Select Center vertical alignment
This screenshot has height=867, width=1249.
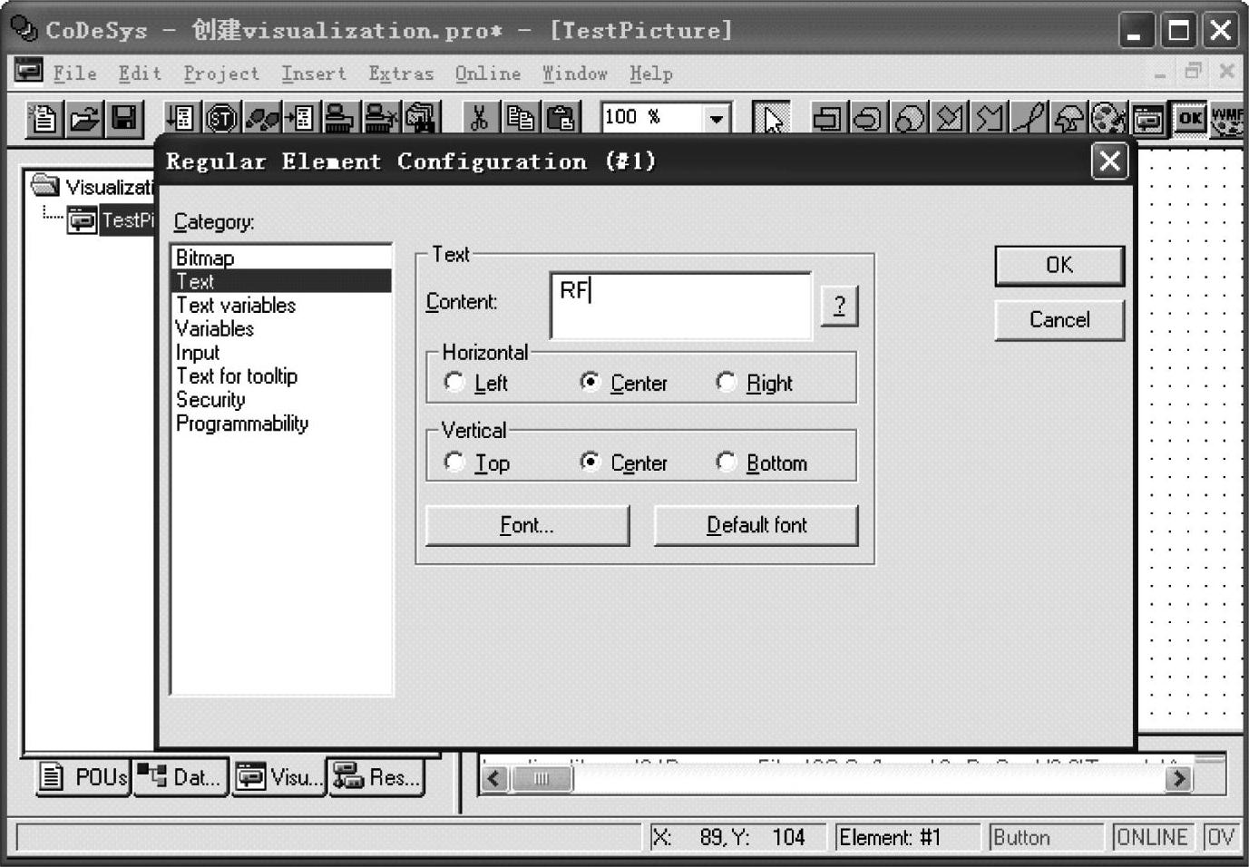[590, 462]
